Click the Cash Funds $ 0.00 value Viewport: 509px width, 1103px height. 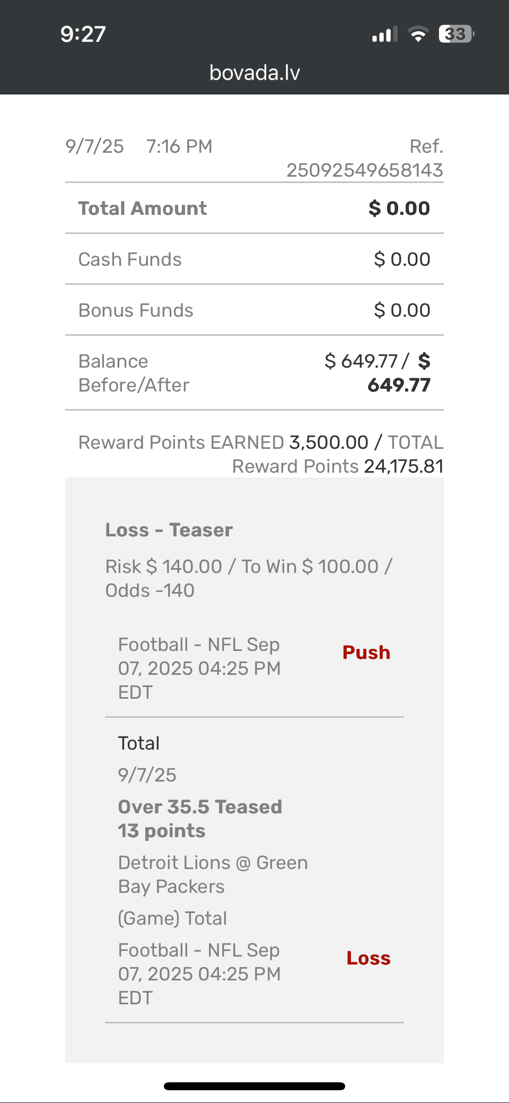click(402, 259)
